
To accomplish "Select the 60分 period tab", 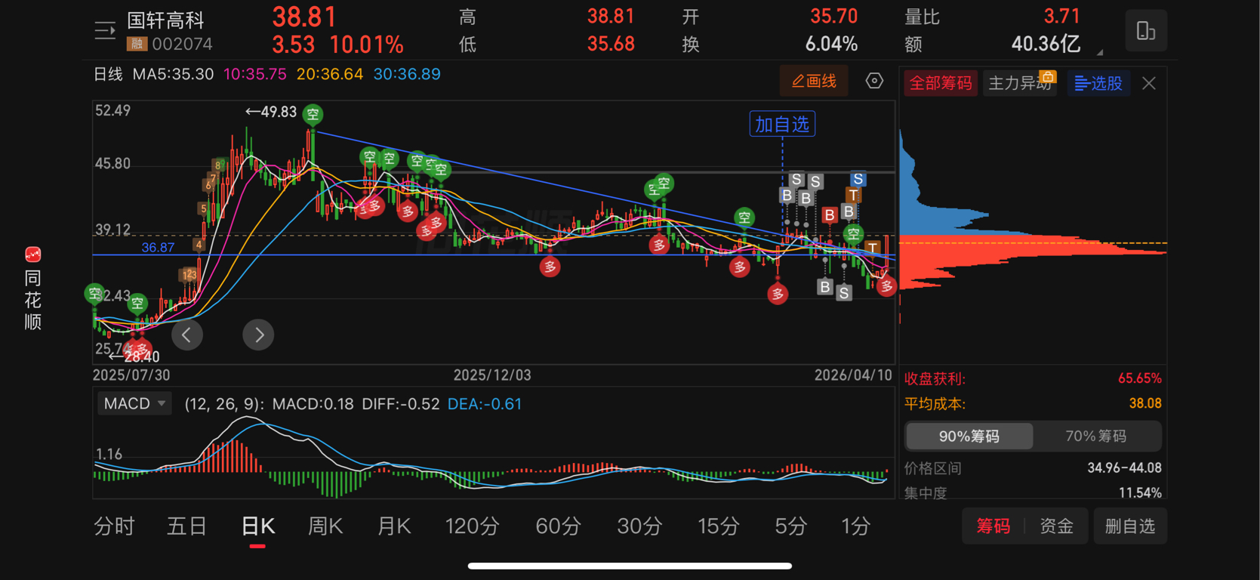I will [558, 526].
